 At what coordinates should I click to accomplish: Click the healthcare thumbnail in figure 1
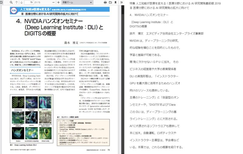point(45,103)
